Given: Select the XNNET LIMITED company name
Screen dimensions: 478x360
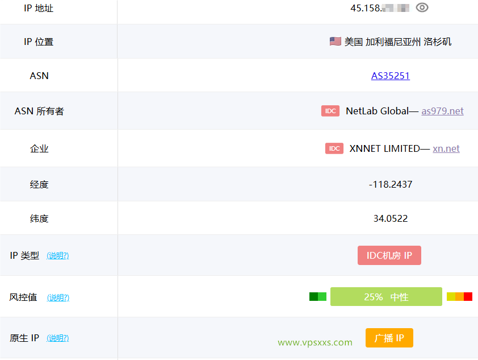Looking at the screenshot, I should click(x=384, y=148).
